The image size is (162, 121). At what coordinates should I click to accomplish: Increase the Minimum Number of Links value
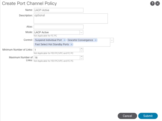82,49
